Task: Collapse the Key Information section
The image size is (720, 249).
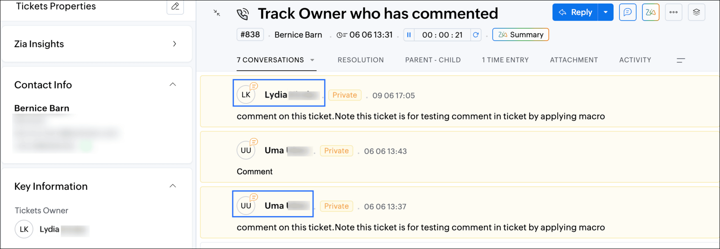Action: click(x=173, y=186)
